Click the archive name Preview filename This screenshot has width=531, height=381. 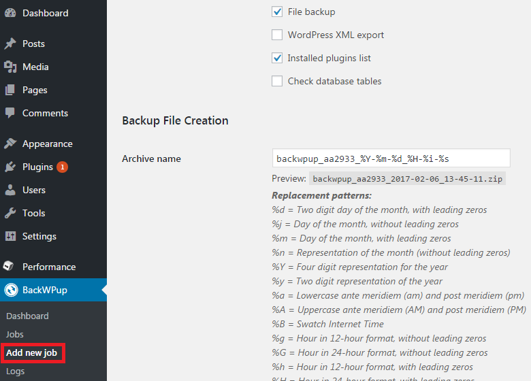(407, 179)
